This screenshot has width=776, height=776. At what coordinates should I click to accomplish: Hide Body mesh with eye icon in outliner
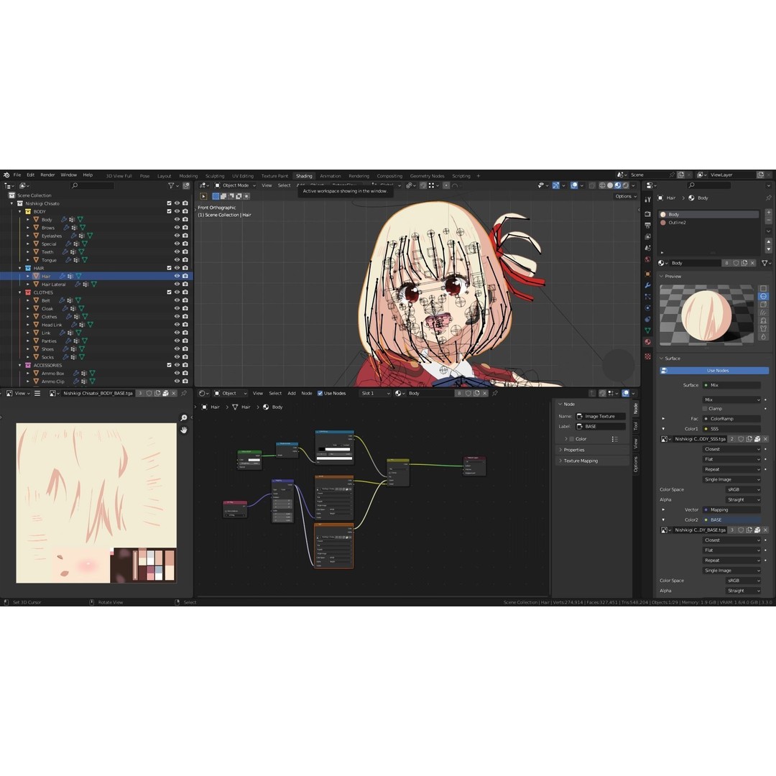177,220
